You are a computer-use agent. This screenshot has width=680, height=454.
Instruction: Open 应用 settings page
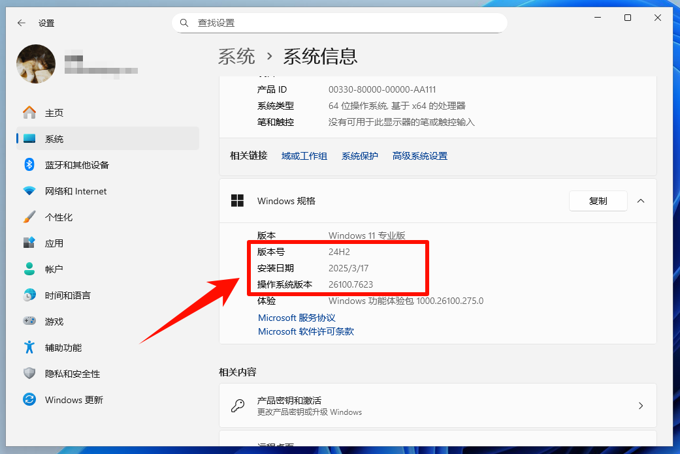(x=108, y=243)
